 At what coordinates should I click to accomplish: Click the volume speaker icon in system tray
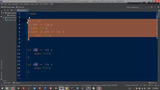(x=145, y=88)
